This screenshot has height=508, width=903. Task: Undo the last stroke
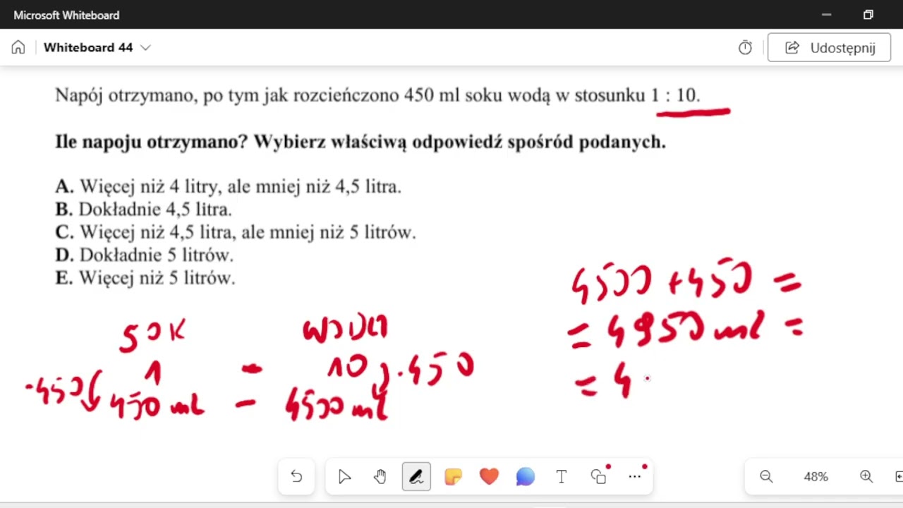(x=296, y=477)
